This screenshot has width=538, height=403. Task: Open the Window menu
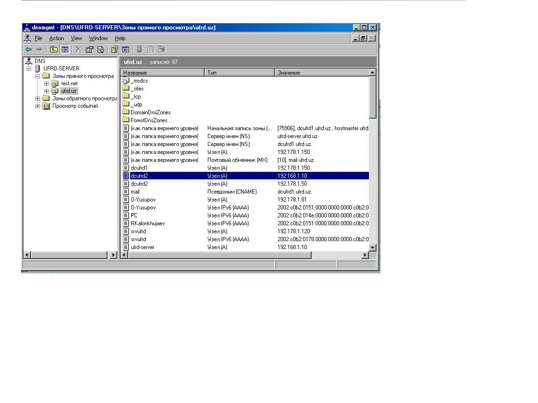pyautogui.click(x=98, y=38)
